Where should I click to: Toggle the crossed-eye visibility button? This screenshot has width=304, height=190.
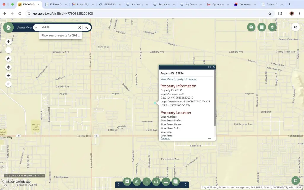(295, 27)
